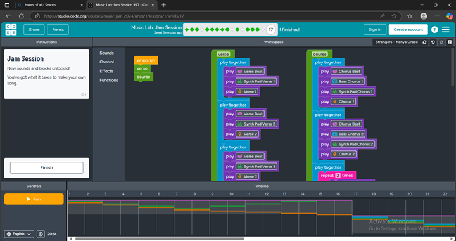Click bass icon on Bass Chorus 1 block
Image resolution: width=456 pixels, height=241 pixels.
335,82
